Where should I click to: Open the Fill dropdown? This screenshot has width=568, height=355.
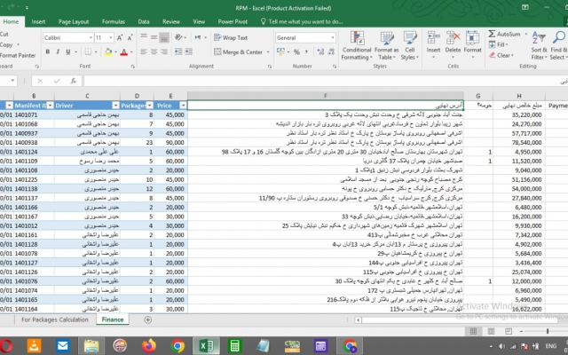point(499,44)
